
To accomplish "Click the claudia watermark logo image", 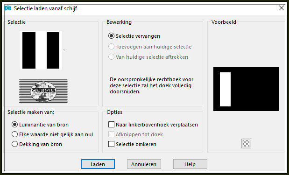I will pos(43,91).
